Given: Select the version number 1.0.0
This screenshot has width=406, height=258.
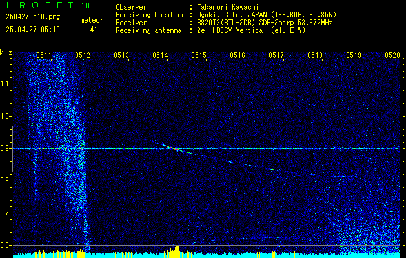Looking at the screenshot, I should 88,6.
